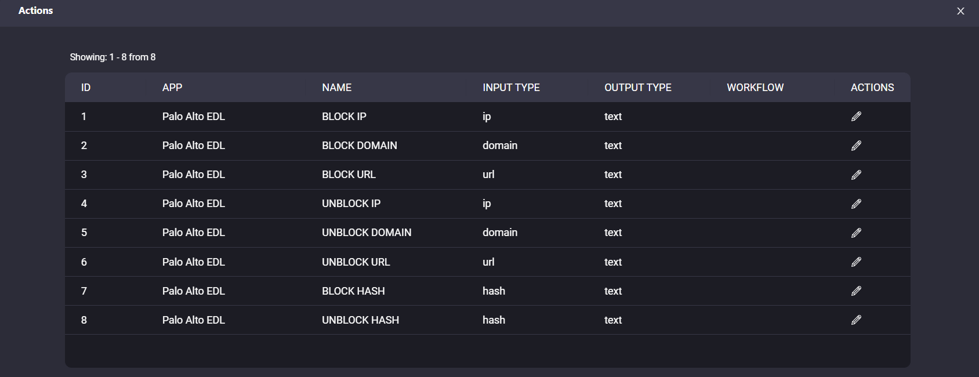Edit the UNBLOCK DOMAIN action pencil icon
The image size is (979, 377).
[x=856, y=233]
